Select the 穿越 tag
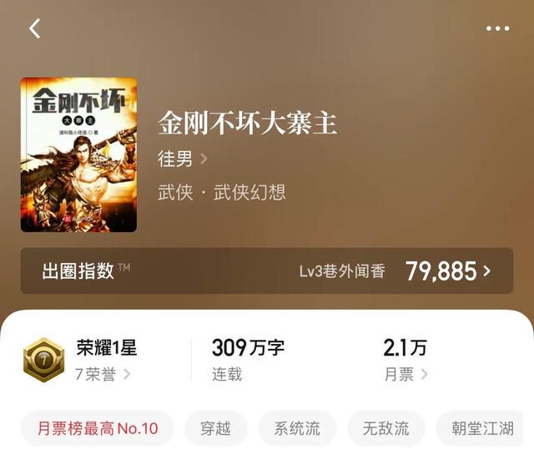The width and height of the screenshot is (534, 460). (x=215, y=428)
